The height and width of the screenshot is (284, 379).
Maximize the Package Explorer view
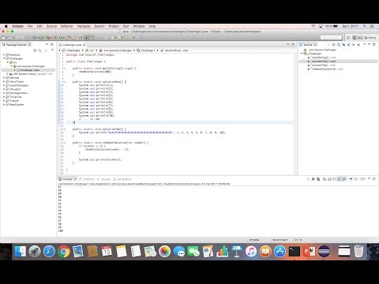pos(52,44)
